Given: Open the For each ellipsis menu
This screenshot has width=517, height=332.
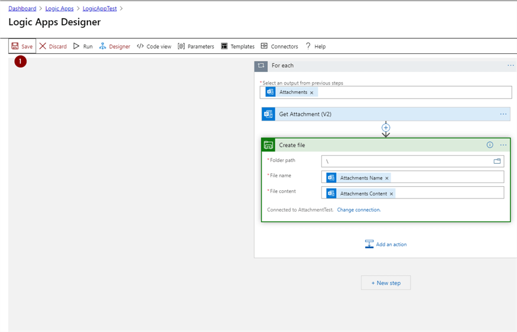Looking at the screenshot, I should point(511,66).
